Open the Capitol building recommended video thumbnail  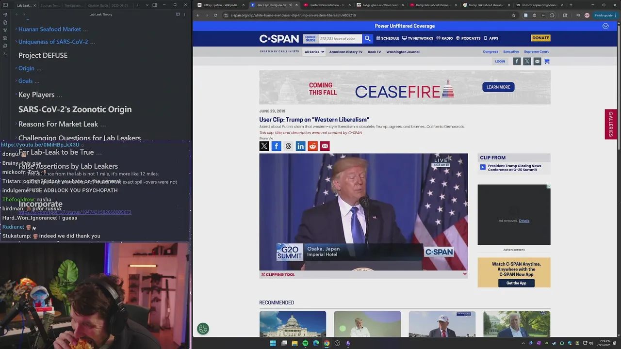click(293, 324)
